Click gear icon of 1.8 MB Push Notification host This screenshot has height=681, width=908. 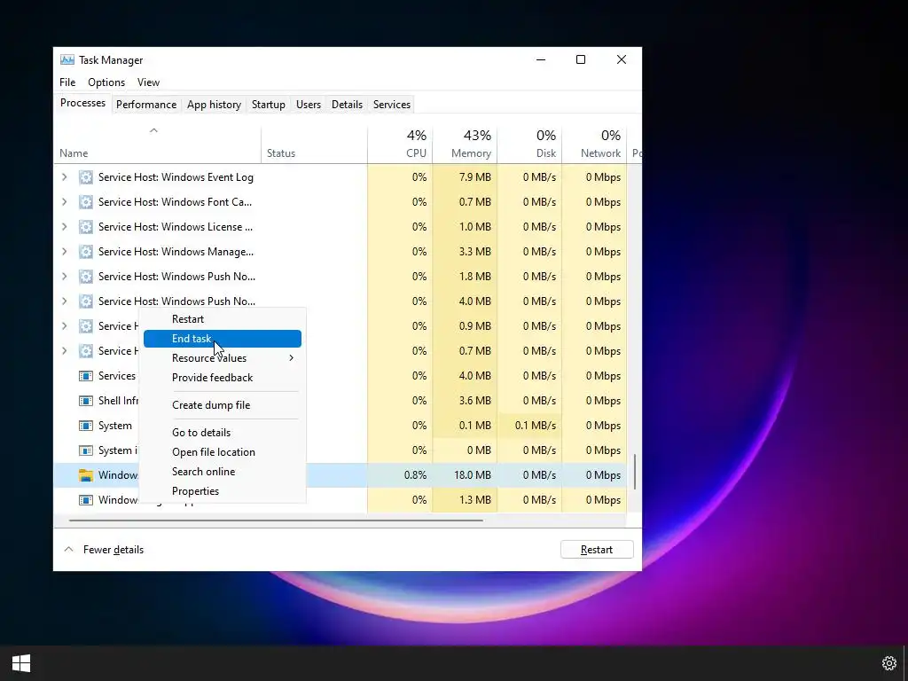pos(86,277)
